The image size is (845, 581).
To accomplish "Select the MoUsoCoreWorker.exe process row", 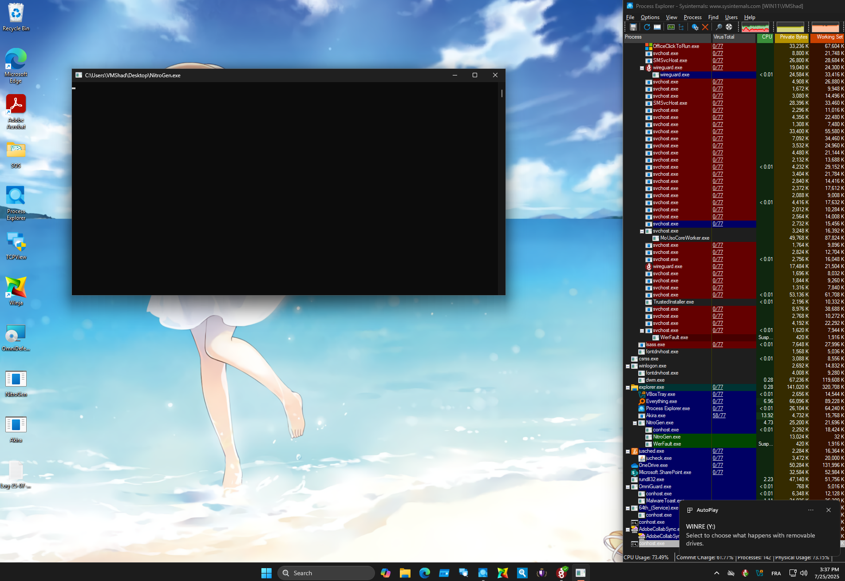I will coord(734,238).
